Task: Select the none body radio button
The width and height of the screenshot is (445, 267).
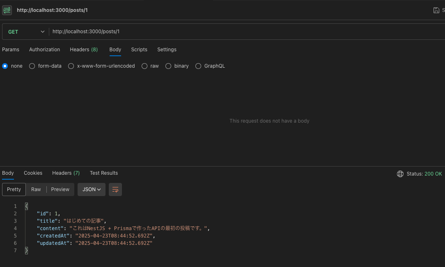Action: (x=5, y=66)
